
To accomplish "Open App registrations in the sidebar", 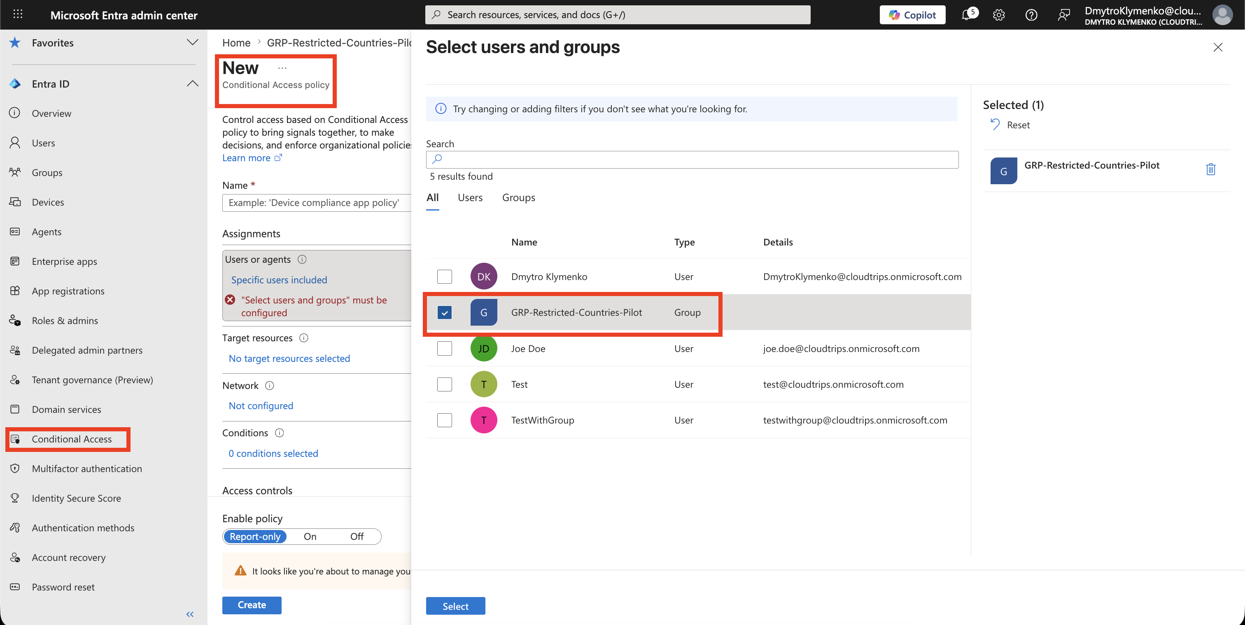I will coord(68,291).
